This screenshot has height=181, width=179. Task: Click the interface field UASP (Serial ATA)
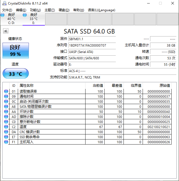pyautogui.click(x=92, y=52)
